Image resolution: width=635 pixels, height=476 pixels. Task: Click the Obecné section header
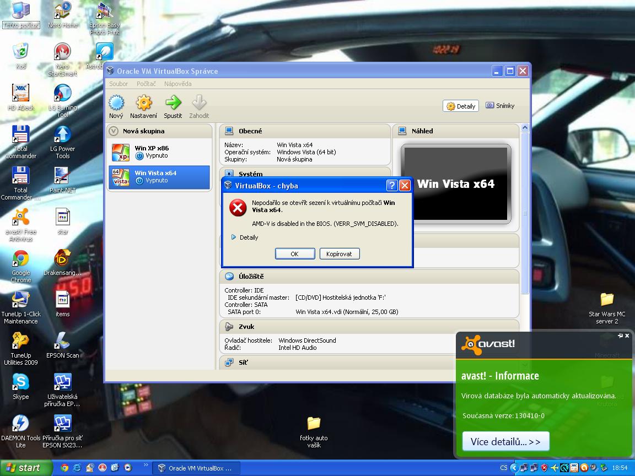tap(304, 131)
